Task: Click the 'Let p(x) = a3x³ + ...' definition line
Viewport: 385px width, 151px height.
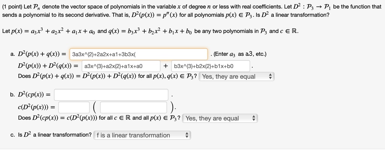Action: click(x=150, y=31)
